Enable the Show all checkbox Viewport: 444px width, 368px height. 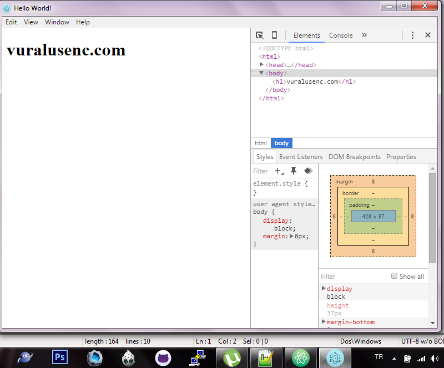point(394,276)
